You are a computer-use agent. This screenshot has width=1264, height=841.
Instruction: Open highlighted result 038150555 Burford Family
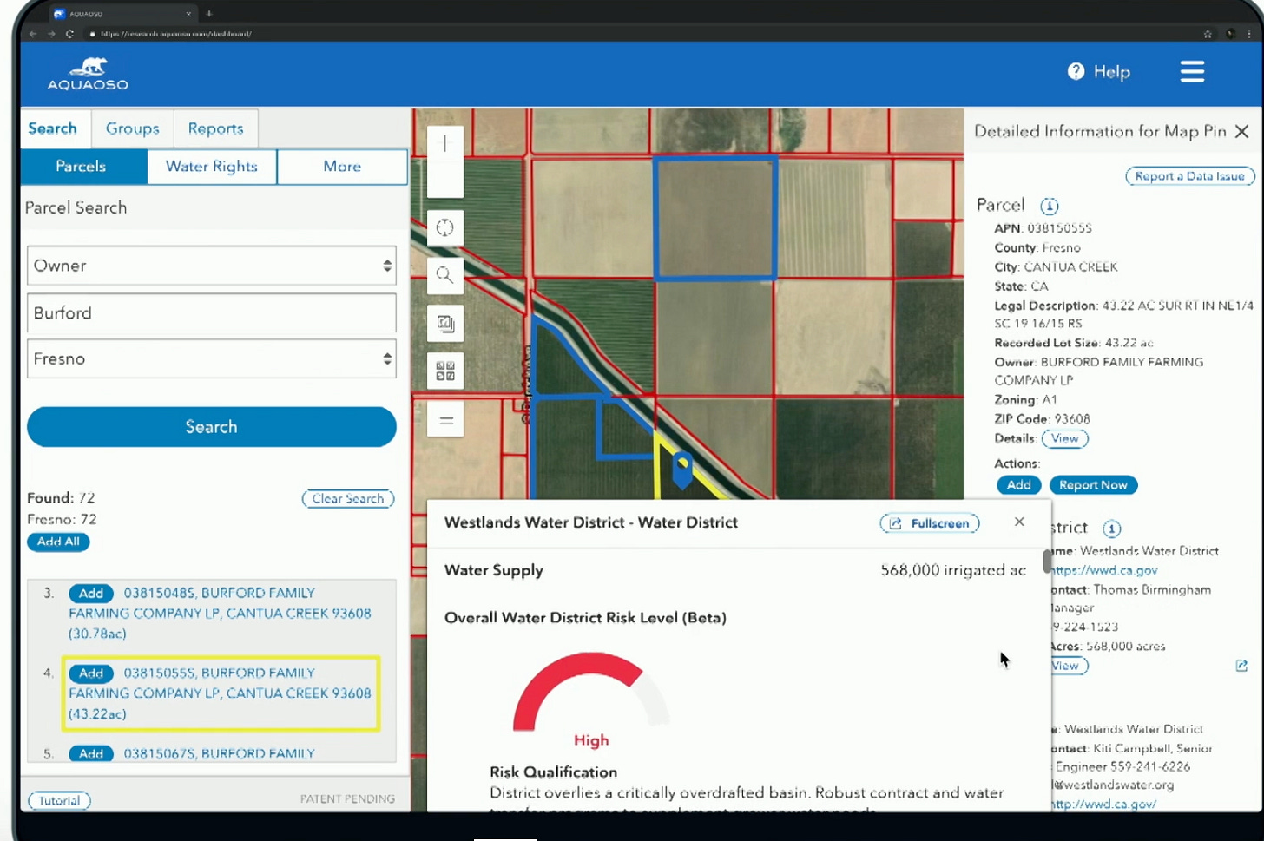221,693
